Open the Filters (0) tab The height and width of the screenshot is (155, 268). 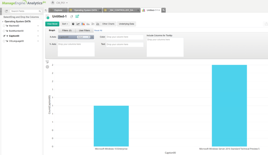tap(67, 31)
